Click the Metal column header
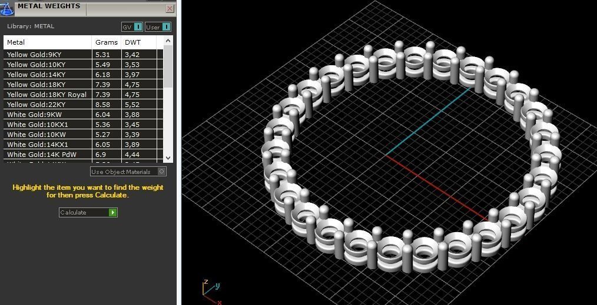 pos(48,42)
